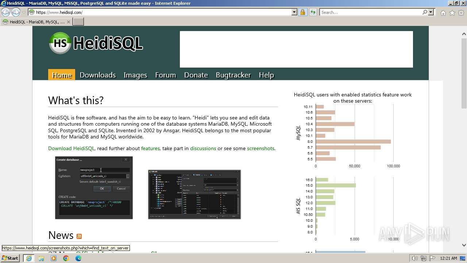Open a new blank tab
Screen dimensions: 467x263
78,22
